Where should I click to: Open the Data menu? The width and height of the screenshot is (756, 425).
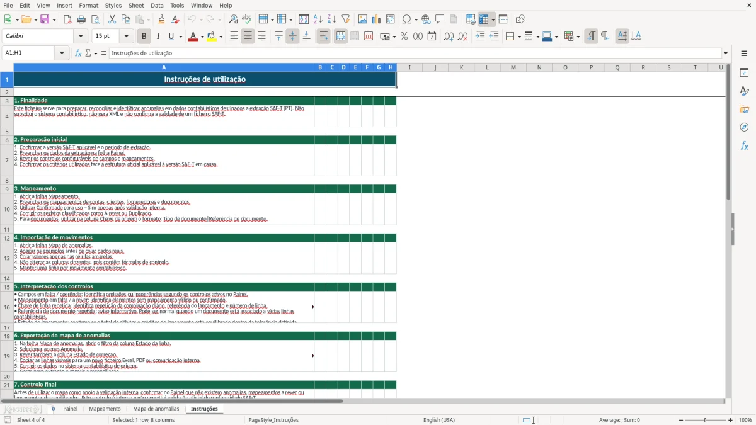click(x=157, y=5)
